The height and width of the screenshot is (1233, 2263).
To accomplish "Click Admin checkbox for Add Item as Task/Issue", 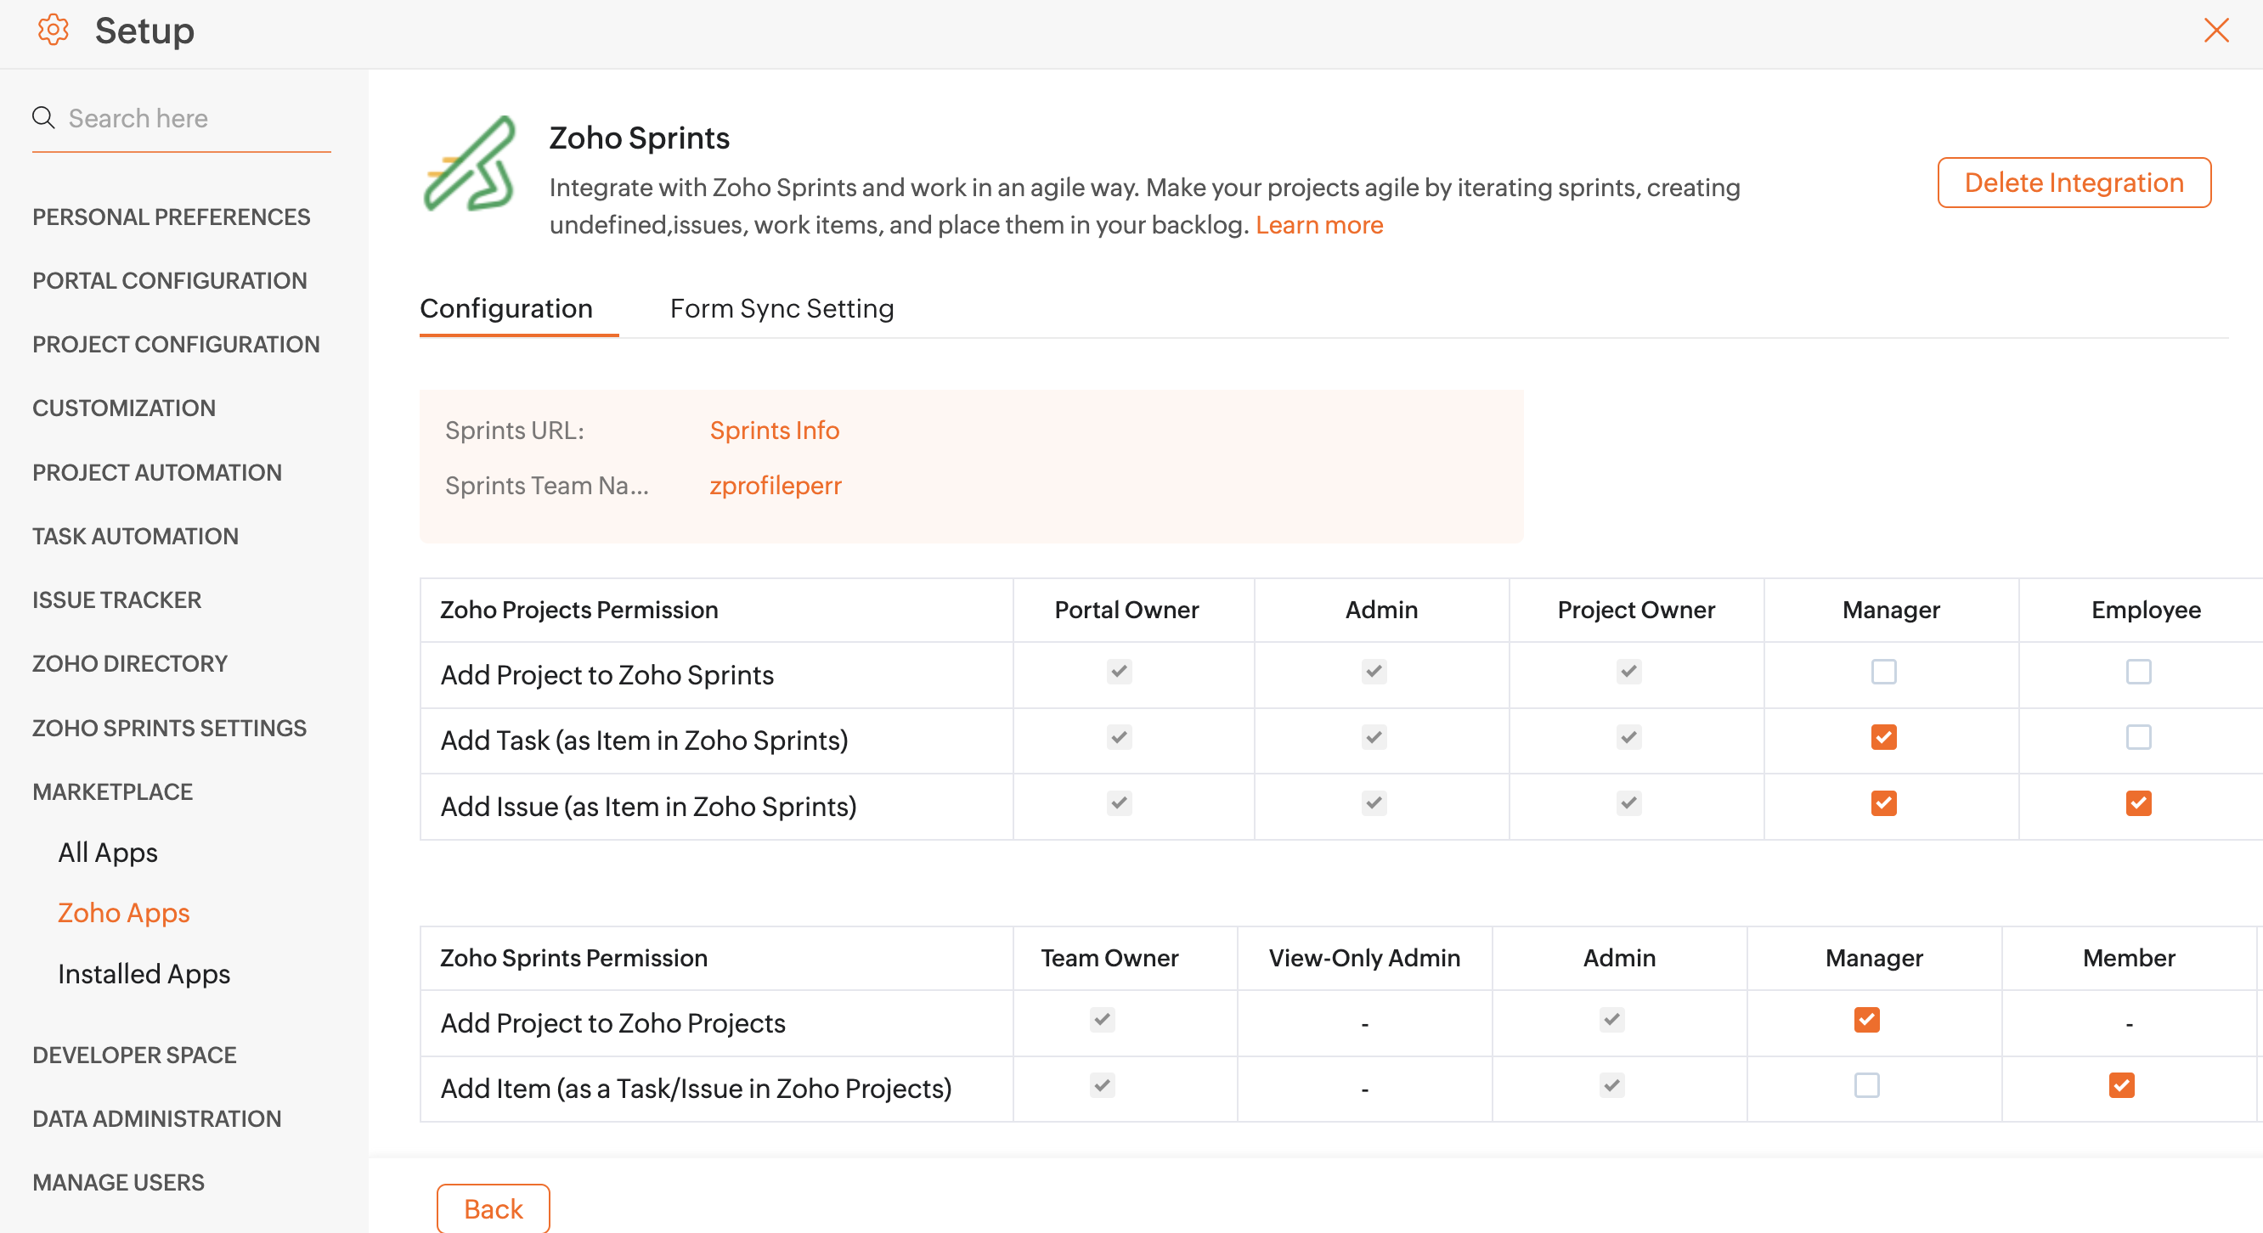I will coord(1612,1086).
